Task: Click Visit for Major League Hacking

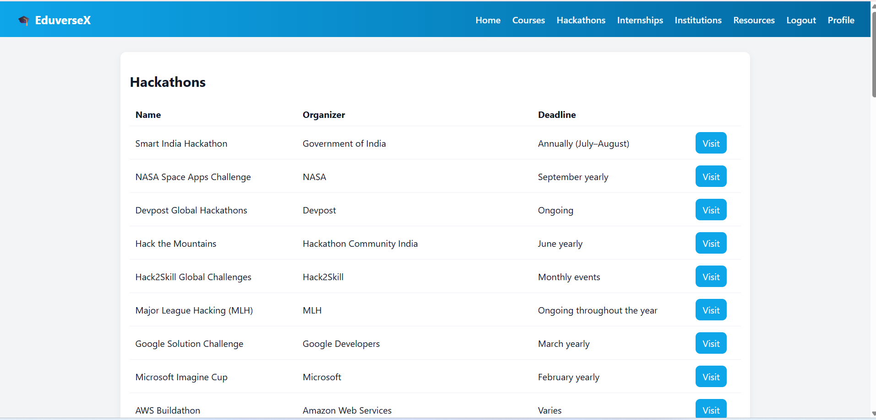Action: [711, 310]
